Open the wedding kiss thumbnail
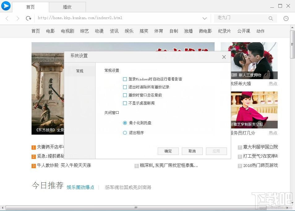The image size is (295, 211). point(254,60)
